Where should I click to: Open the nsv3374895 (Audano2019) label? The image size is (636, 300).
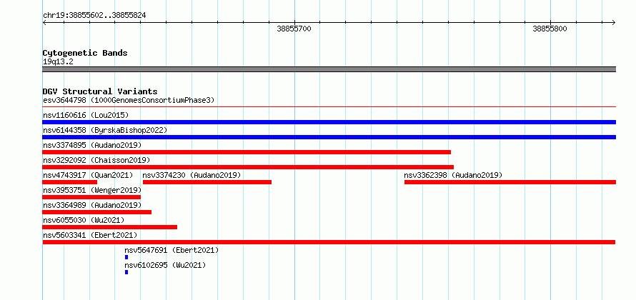[x=92, y=145]
